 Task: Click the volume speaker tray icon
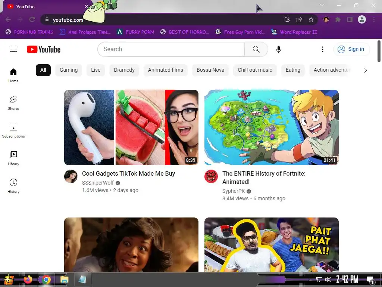(328, 280)
